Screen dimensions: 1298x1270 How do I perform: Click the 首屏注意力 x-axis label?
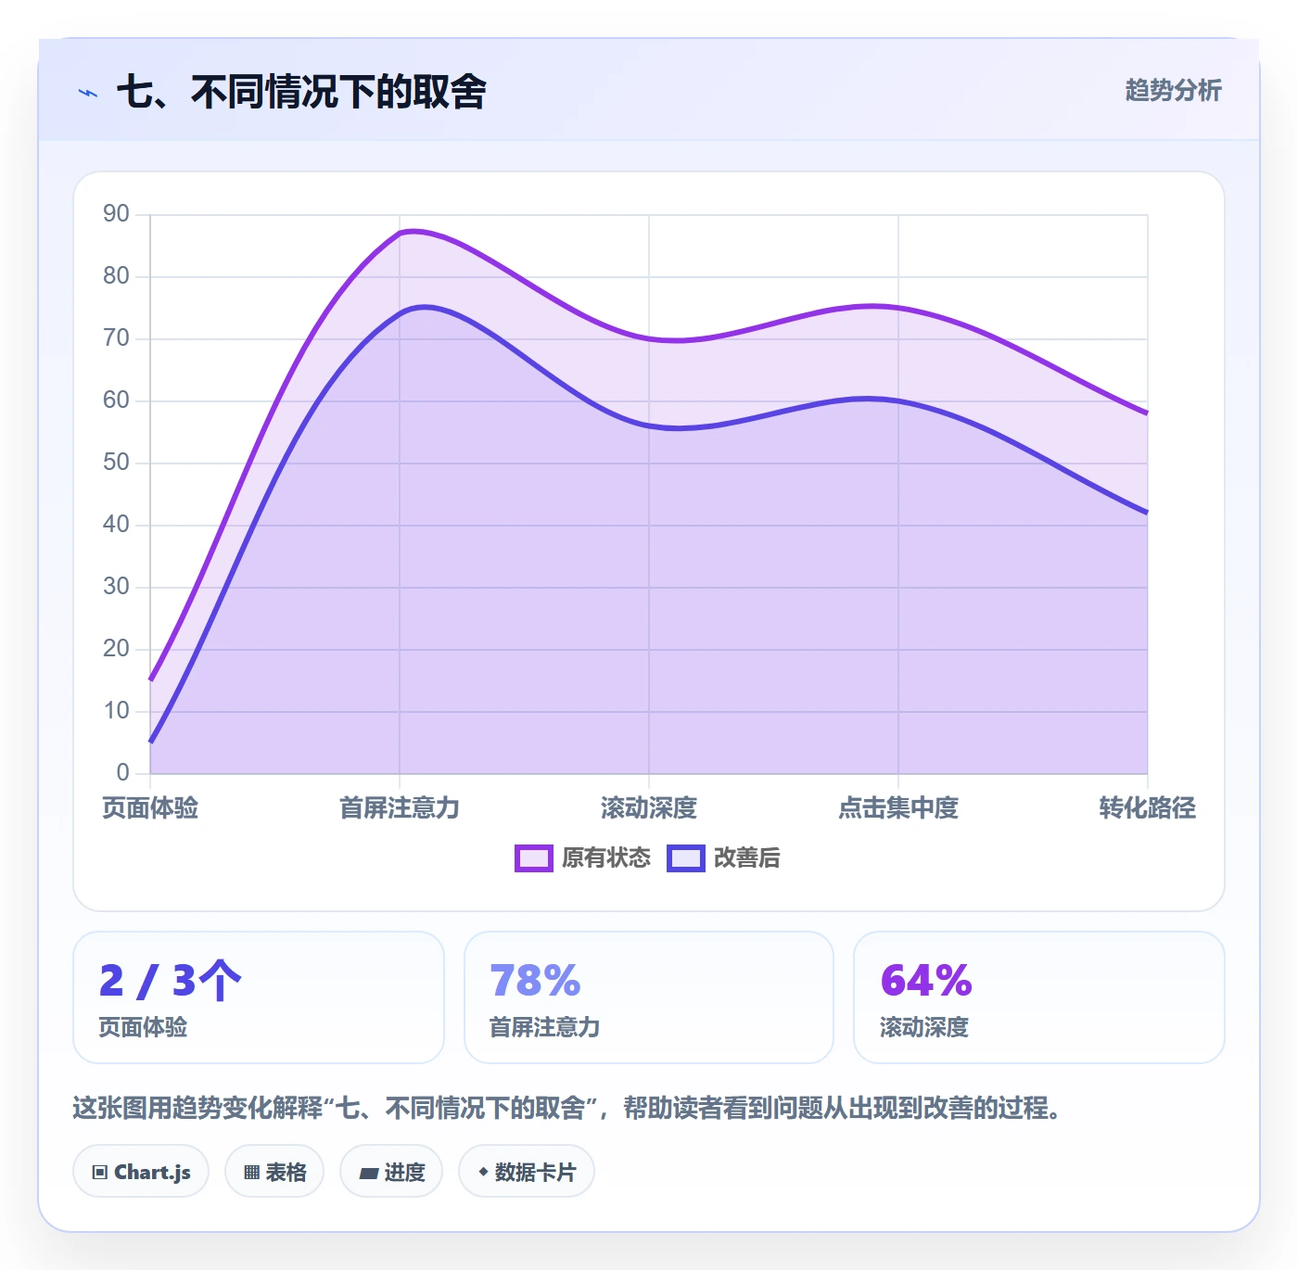400,807
